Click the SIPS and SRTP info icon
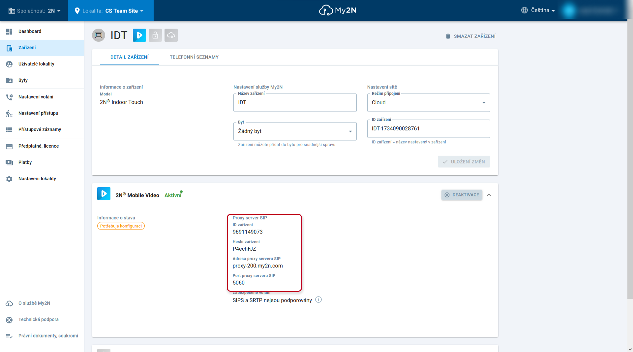Screen dimensions: 633x352 (x=318, y=300)
